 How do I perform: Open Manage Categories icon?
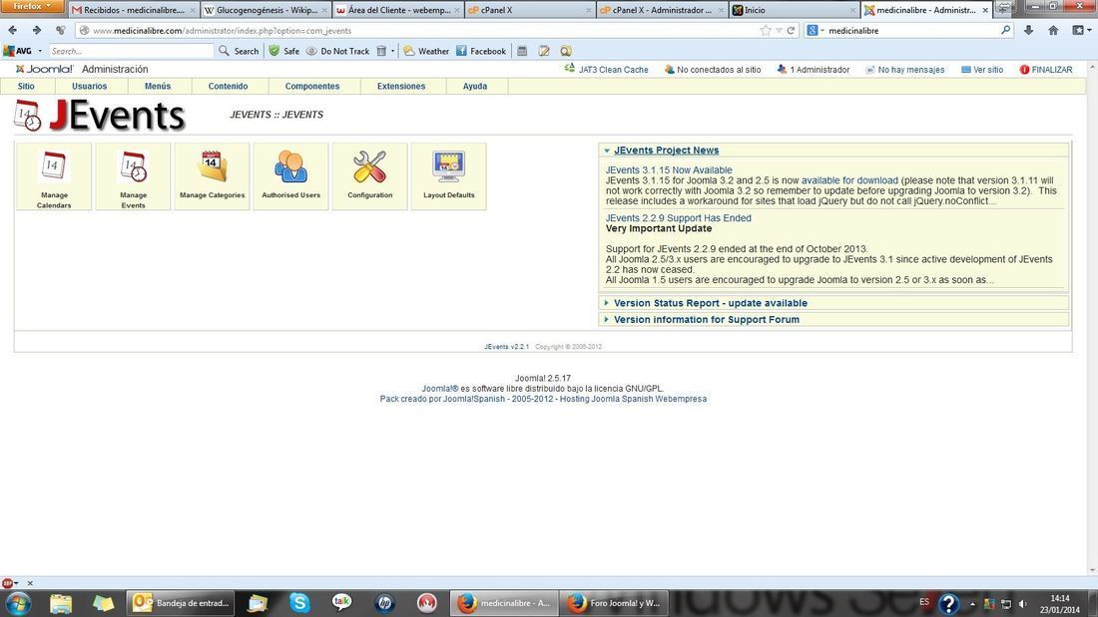click(x=213, y=176)
